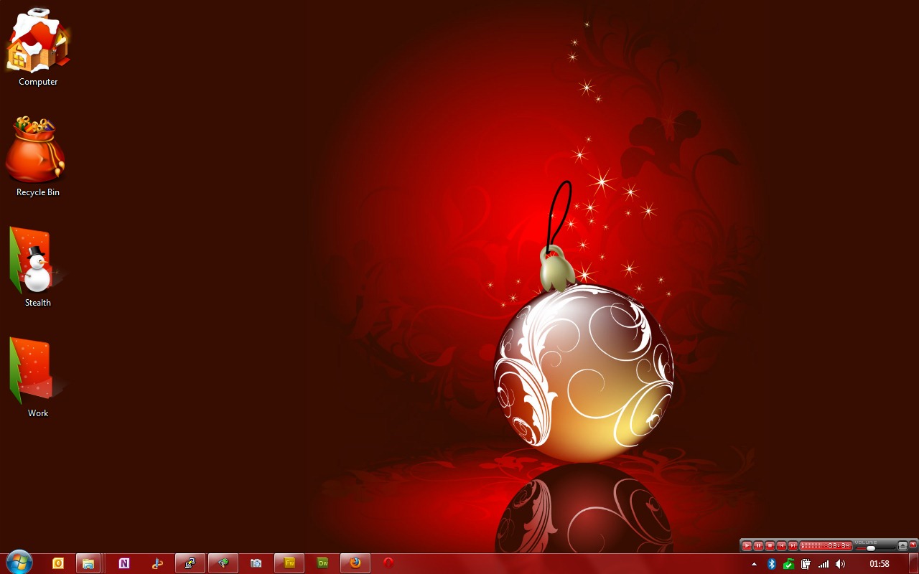
Task: Open the Bluetooth tray icon
Action: (772, 564)
